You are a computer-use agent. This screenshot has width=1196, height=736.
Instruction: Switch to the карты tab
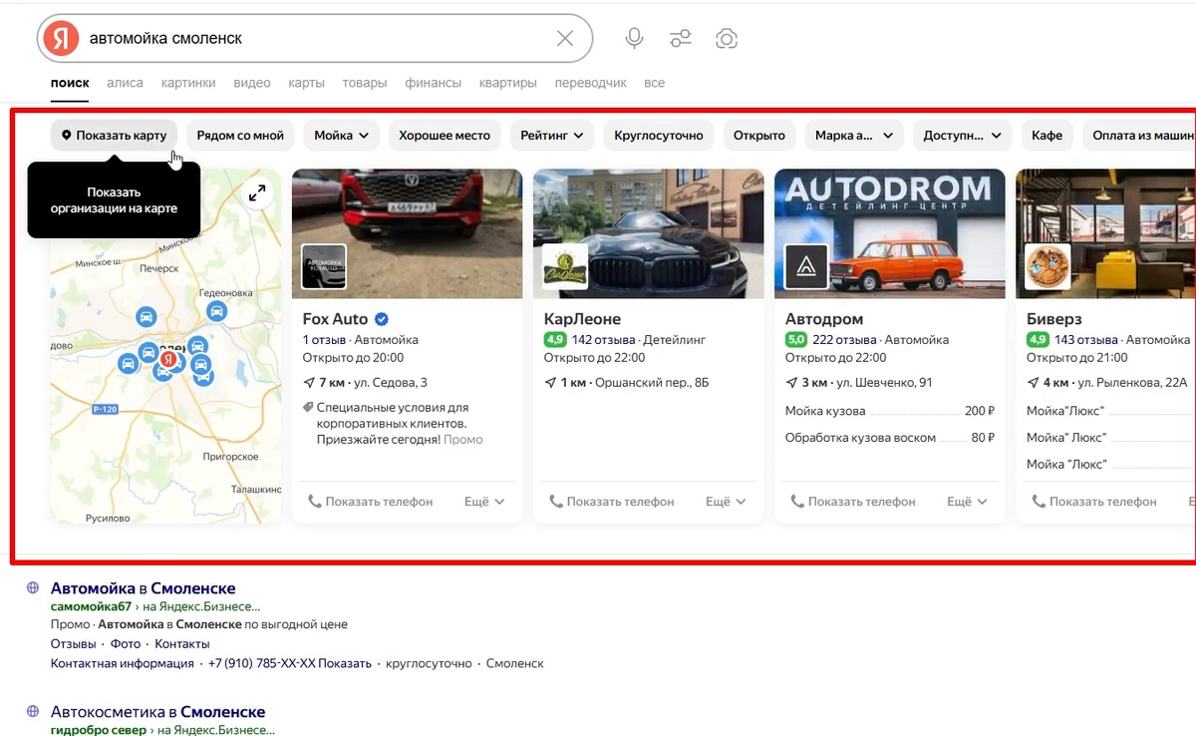(x=307, y=83)
